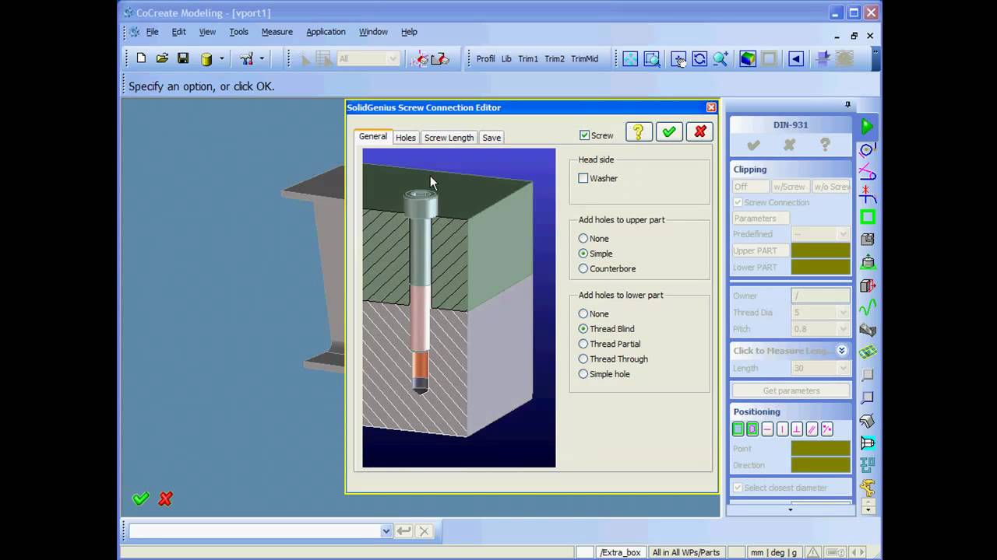This screenshot has height=560, width=997.
Task: Click the magnifier zoom in/out icon
Action: 720,59
